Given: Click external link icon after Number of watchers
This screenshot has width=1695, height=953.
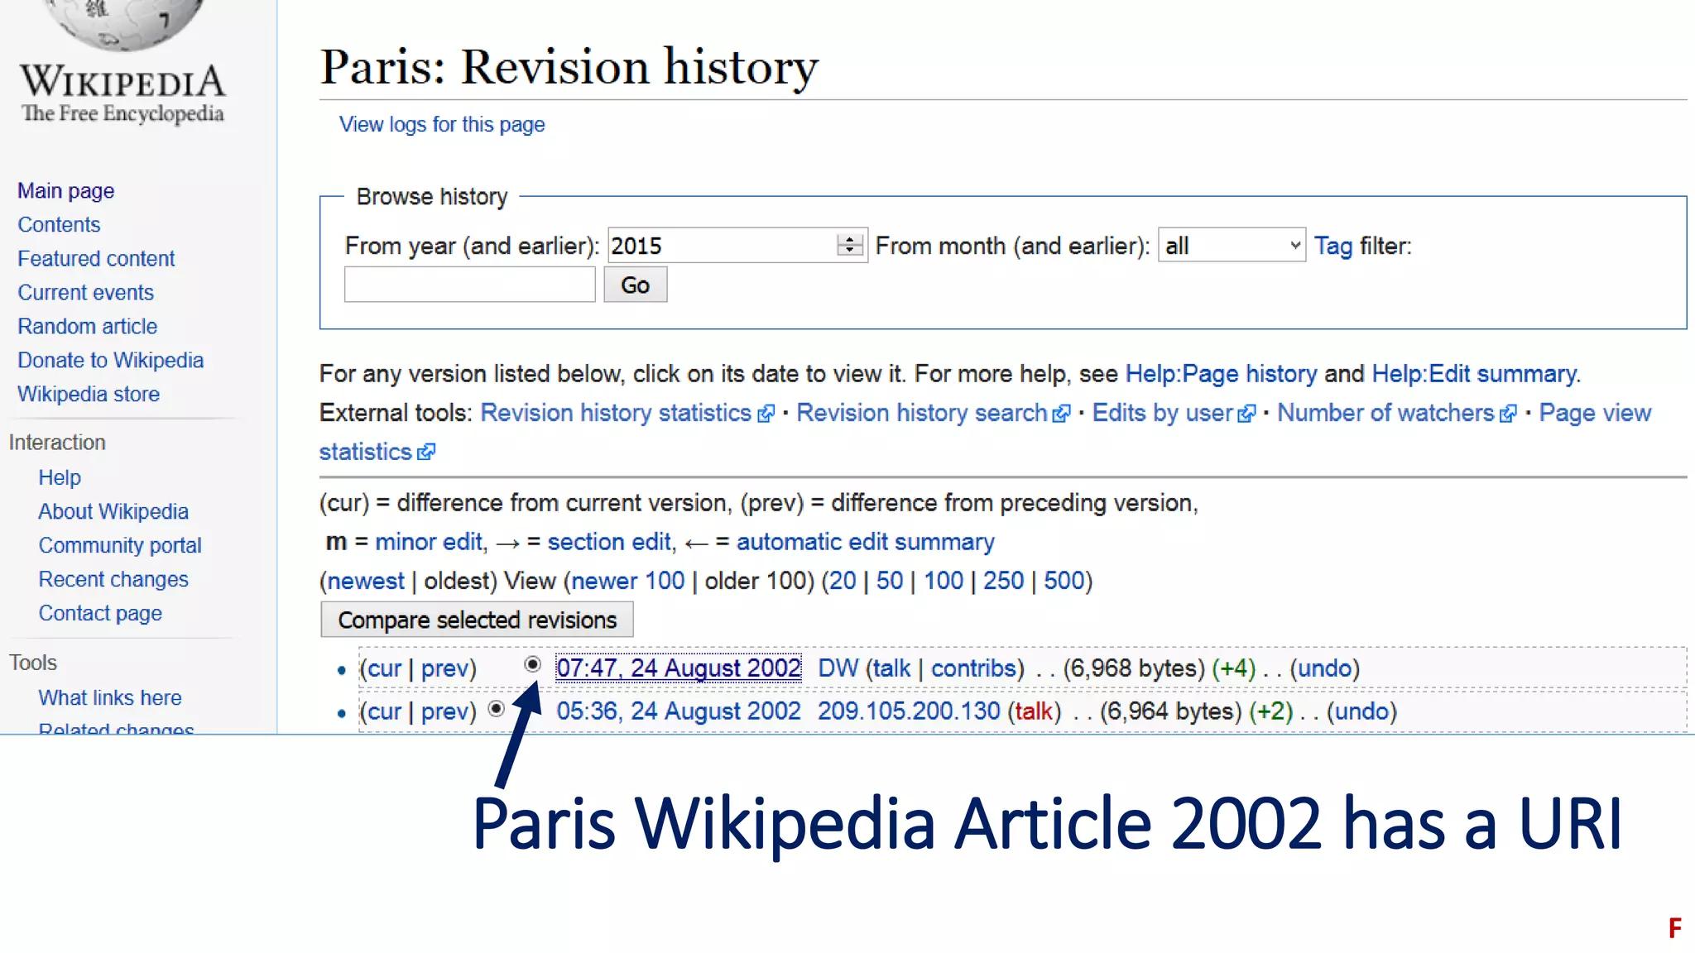Looking at the screenshot, I should (1508, 414).
